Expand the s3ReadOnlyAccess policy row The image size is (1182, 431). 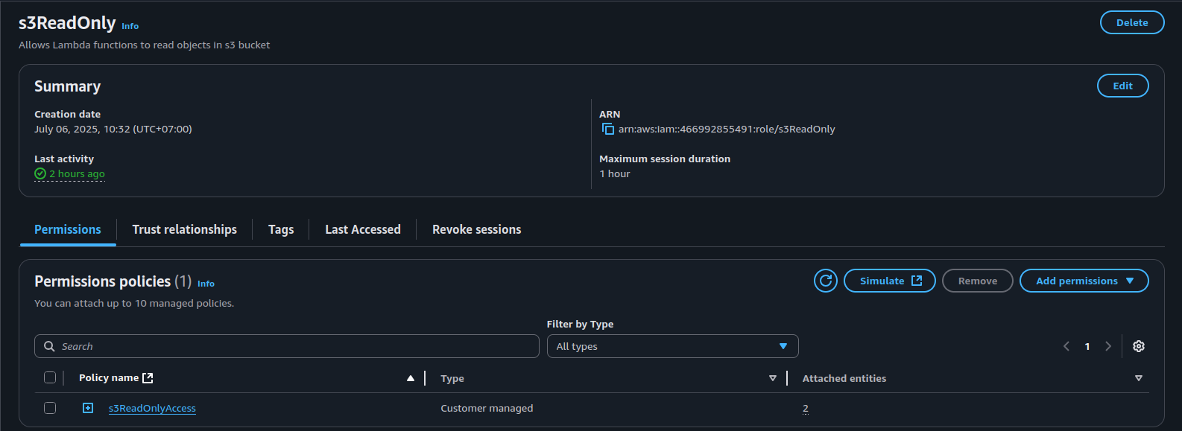coord(88,408)
